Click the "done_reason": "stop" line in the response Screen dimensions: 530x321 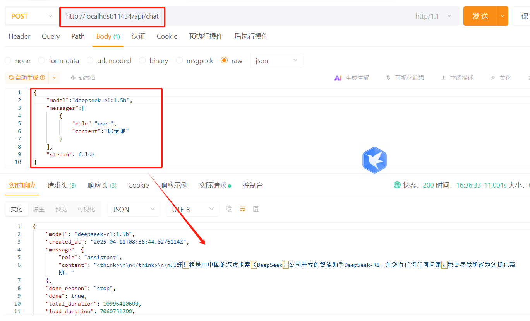81,288
